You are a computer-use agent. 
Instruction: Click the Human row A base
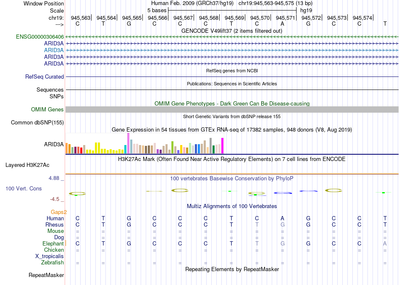(x=282, y=218)
